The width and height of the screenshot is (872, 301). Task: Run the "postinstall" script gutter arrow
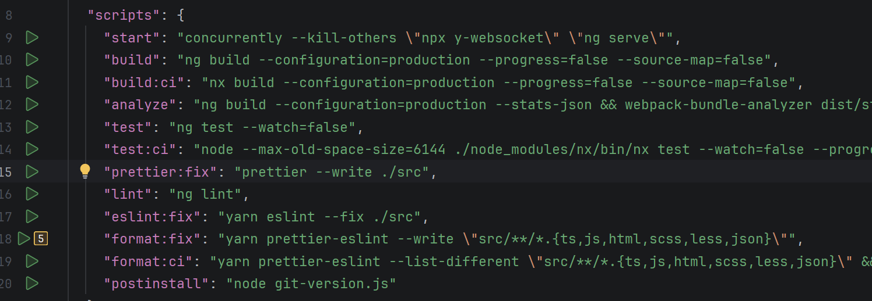click(32, 283)
